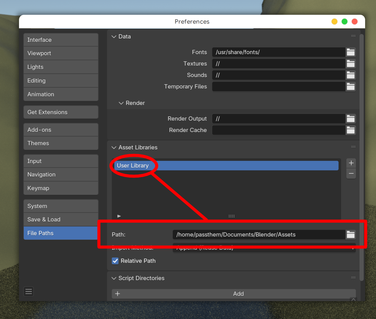Select the Animation section

(x=61, y=94)
